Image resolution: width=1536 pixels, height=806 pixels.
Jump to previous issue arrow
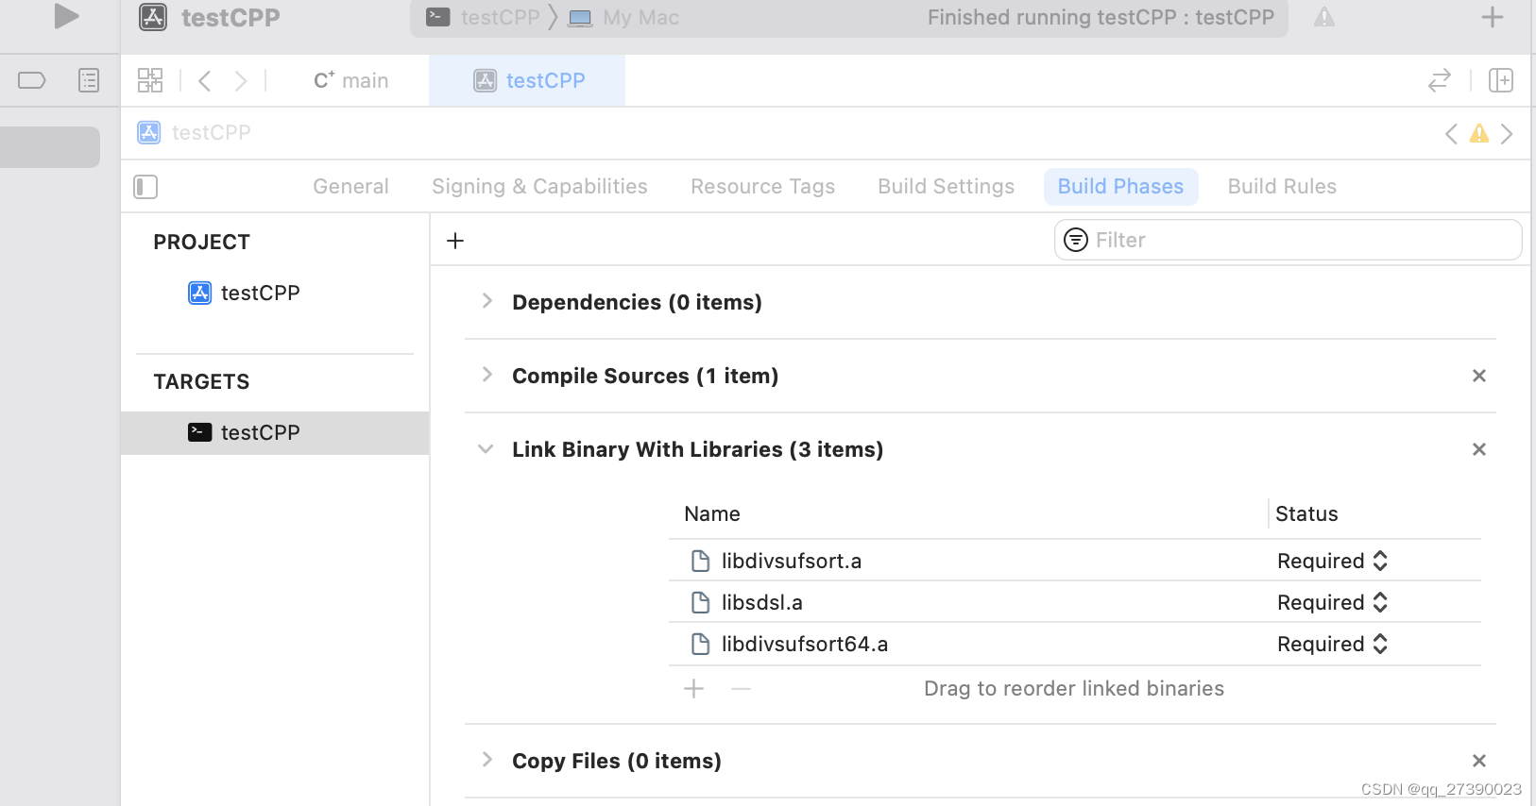1451,134
